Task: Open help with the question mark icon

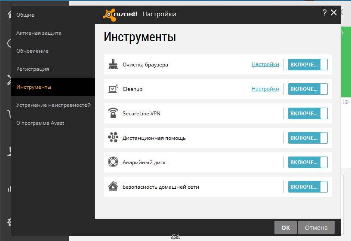Action: 324,12
